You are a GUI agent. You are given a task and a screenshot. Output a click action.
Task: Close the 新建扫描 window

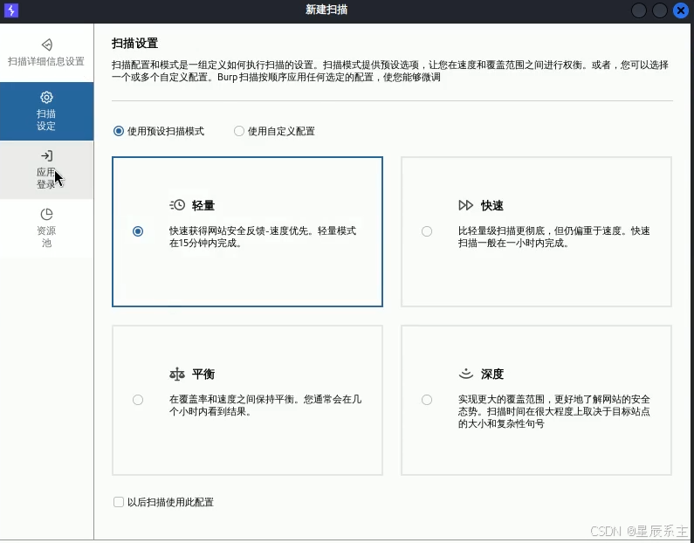click(681, 10)
